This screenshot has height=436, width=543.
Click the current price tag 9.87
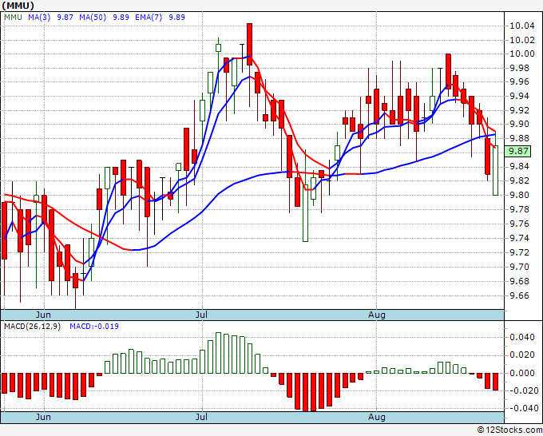pos(517,152)
